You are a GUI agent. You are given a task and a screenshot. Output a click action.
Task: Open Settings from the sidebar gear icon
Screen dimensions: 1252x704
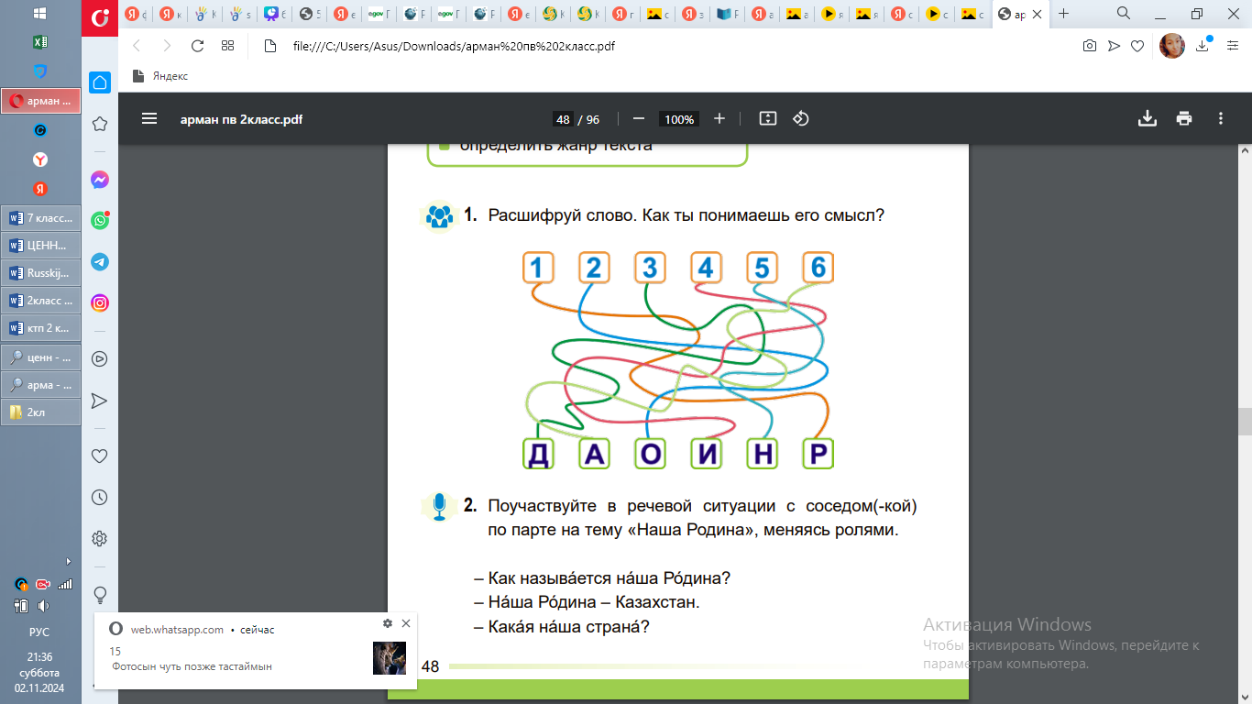point(100,538)
